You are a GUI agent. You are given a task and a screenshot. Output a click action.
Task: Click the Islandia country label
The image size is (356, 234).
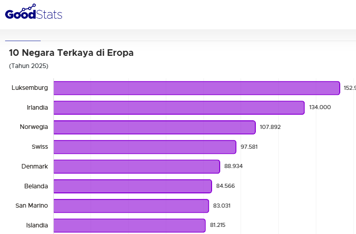click(x=37, y=225)
